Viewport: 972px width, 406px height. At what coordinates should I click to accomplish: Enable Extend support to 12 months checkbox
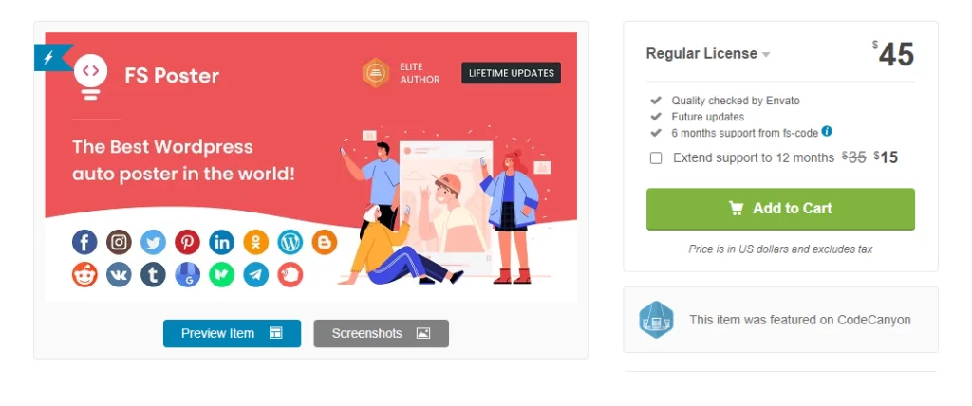pyautogui.click(x=655, y=158)
